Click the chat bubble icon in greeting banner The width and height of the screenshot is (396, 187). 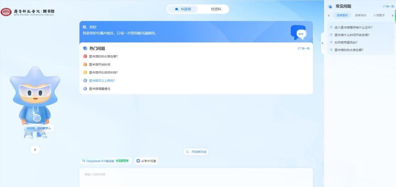[298, 33]
